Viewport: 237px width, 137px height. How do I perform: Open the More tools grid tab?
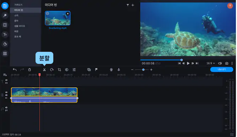(5, 54)
